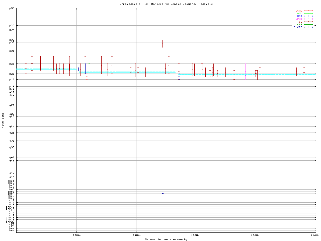Click the UCSF legend marker symbol

308,25
